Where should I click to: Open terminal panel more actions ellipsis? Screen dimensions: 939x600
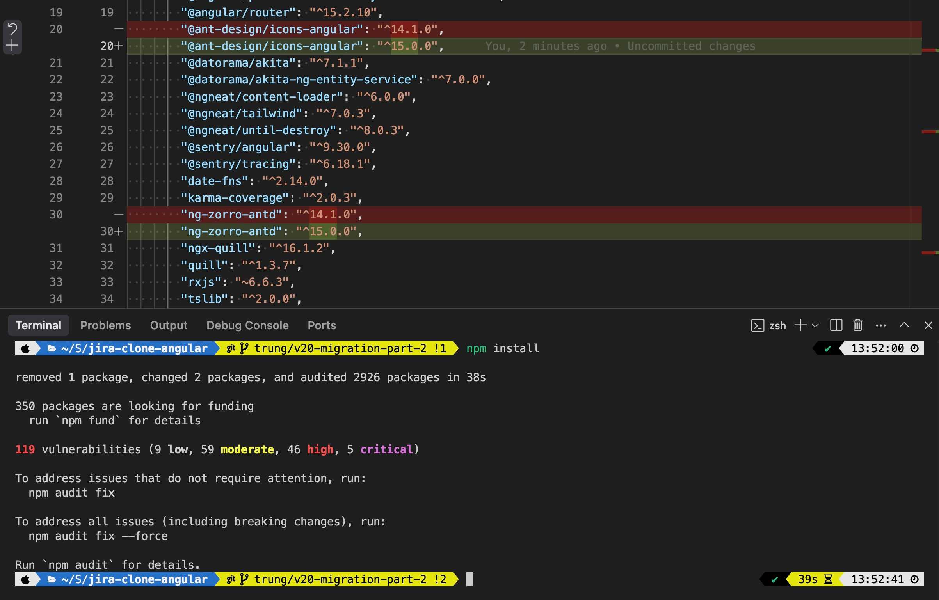(x=881, y=325)
